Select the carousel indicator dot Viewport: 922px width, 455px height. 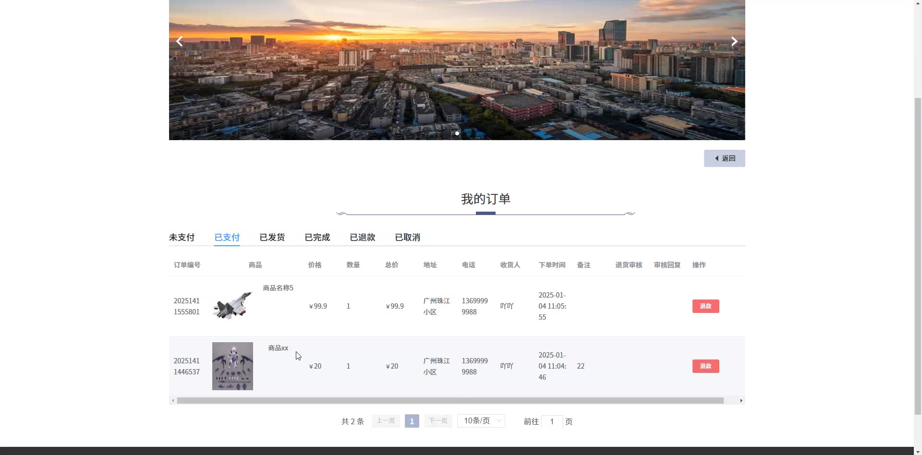pyautogui.click(x=457, y=133)
